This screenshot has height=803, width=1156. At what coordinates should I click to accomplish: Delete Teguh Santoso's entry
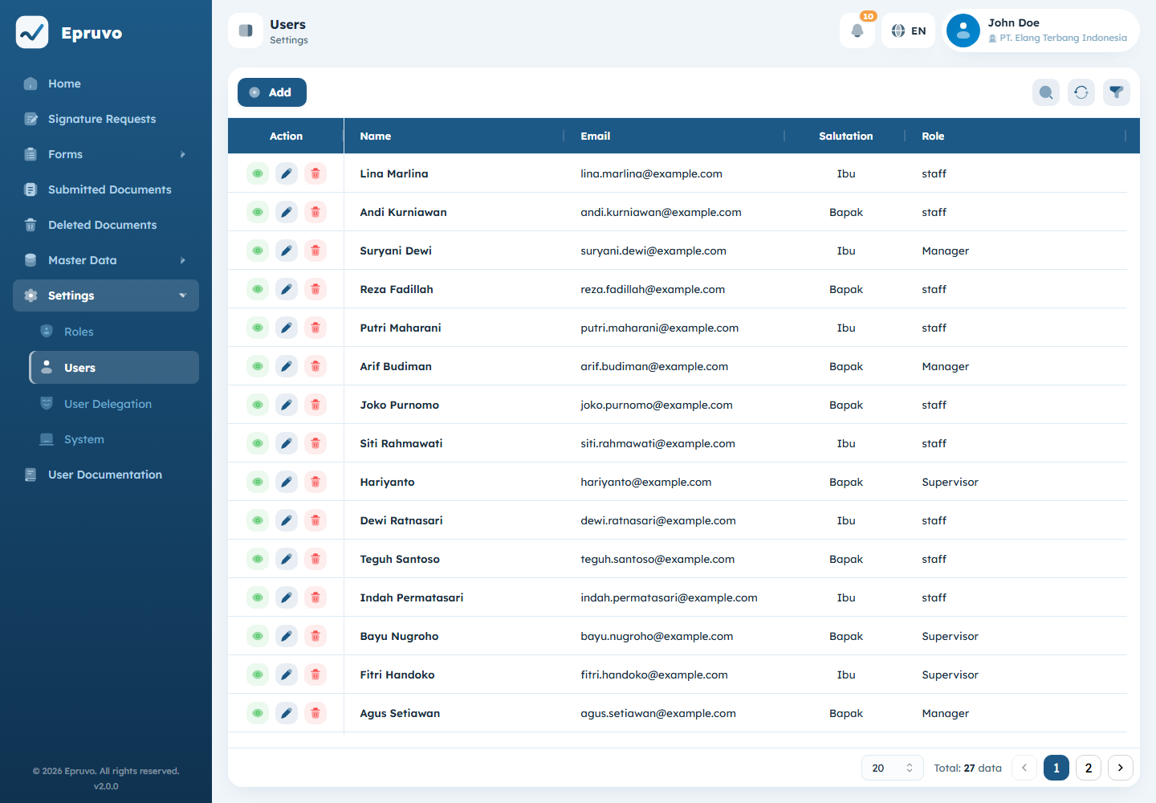(x=315, y=559)
